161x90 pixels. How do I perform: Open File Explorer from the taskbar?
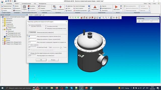coord(52,88)
